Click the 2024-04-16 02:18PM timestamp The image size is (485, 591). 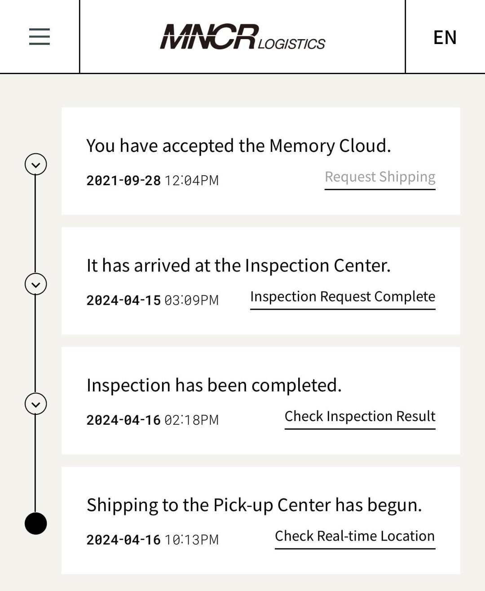[x=152, y=420]
